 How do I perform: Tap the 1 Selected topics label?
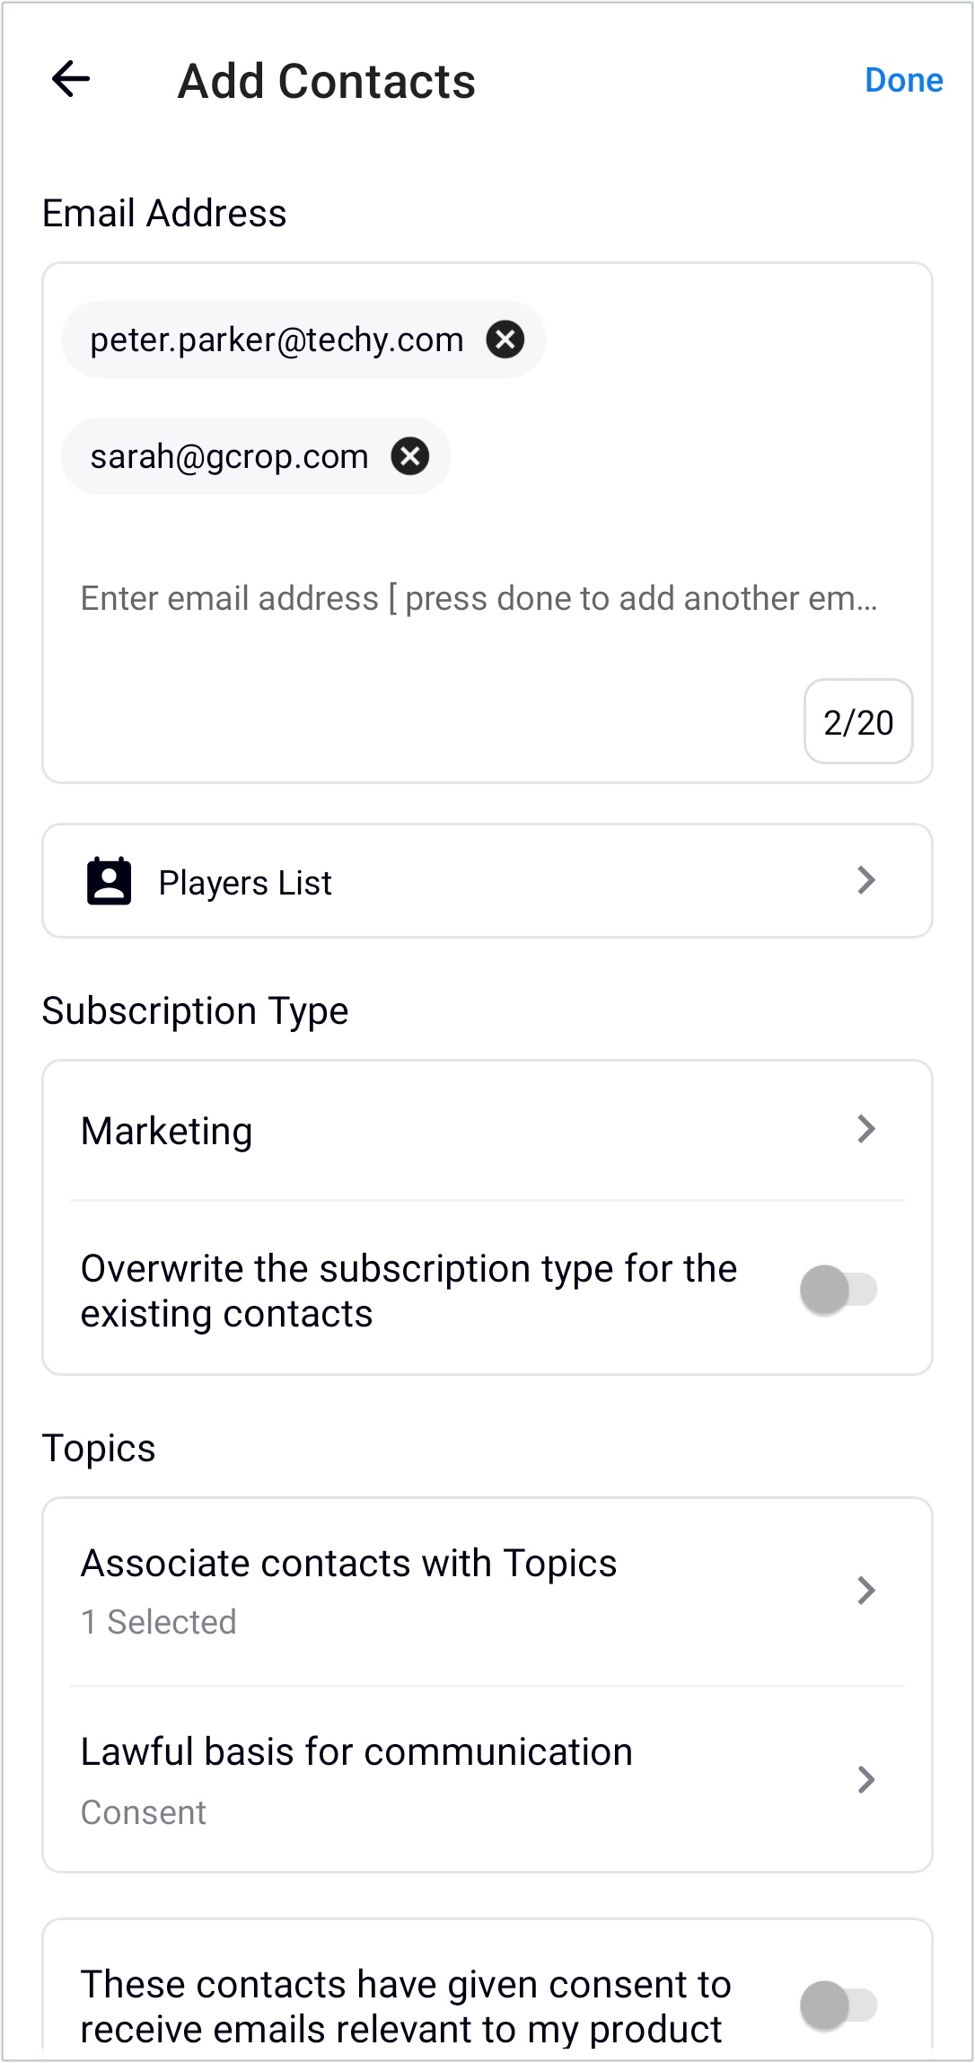click(159, 1622)
